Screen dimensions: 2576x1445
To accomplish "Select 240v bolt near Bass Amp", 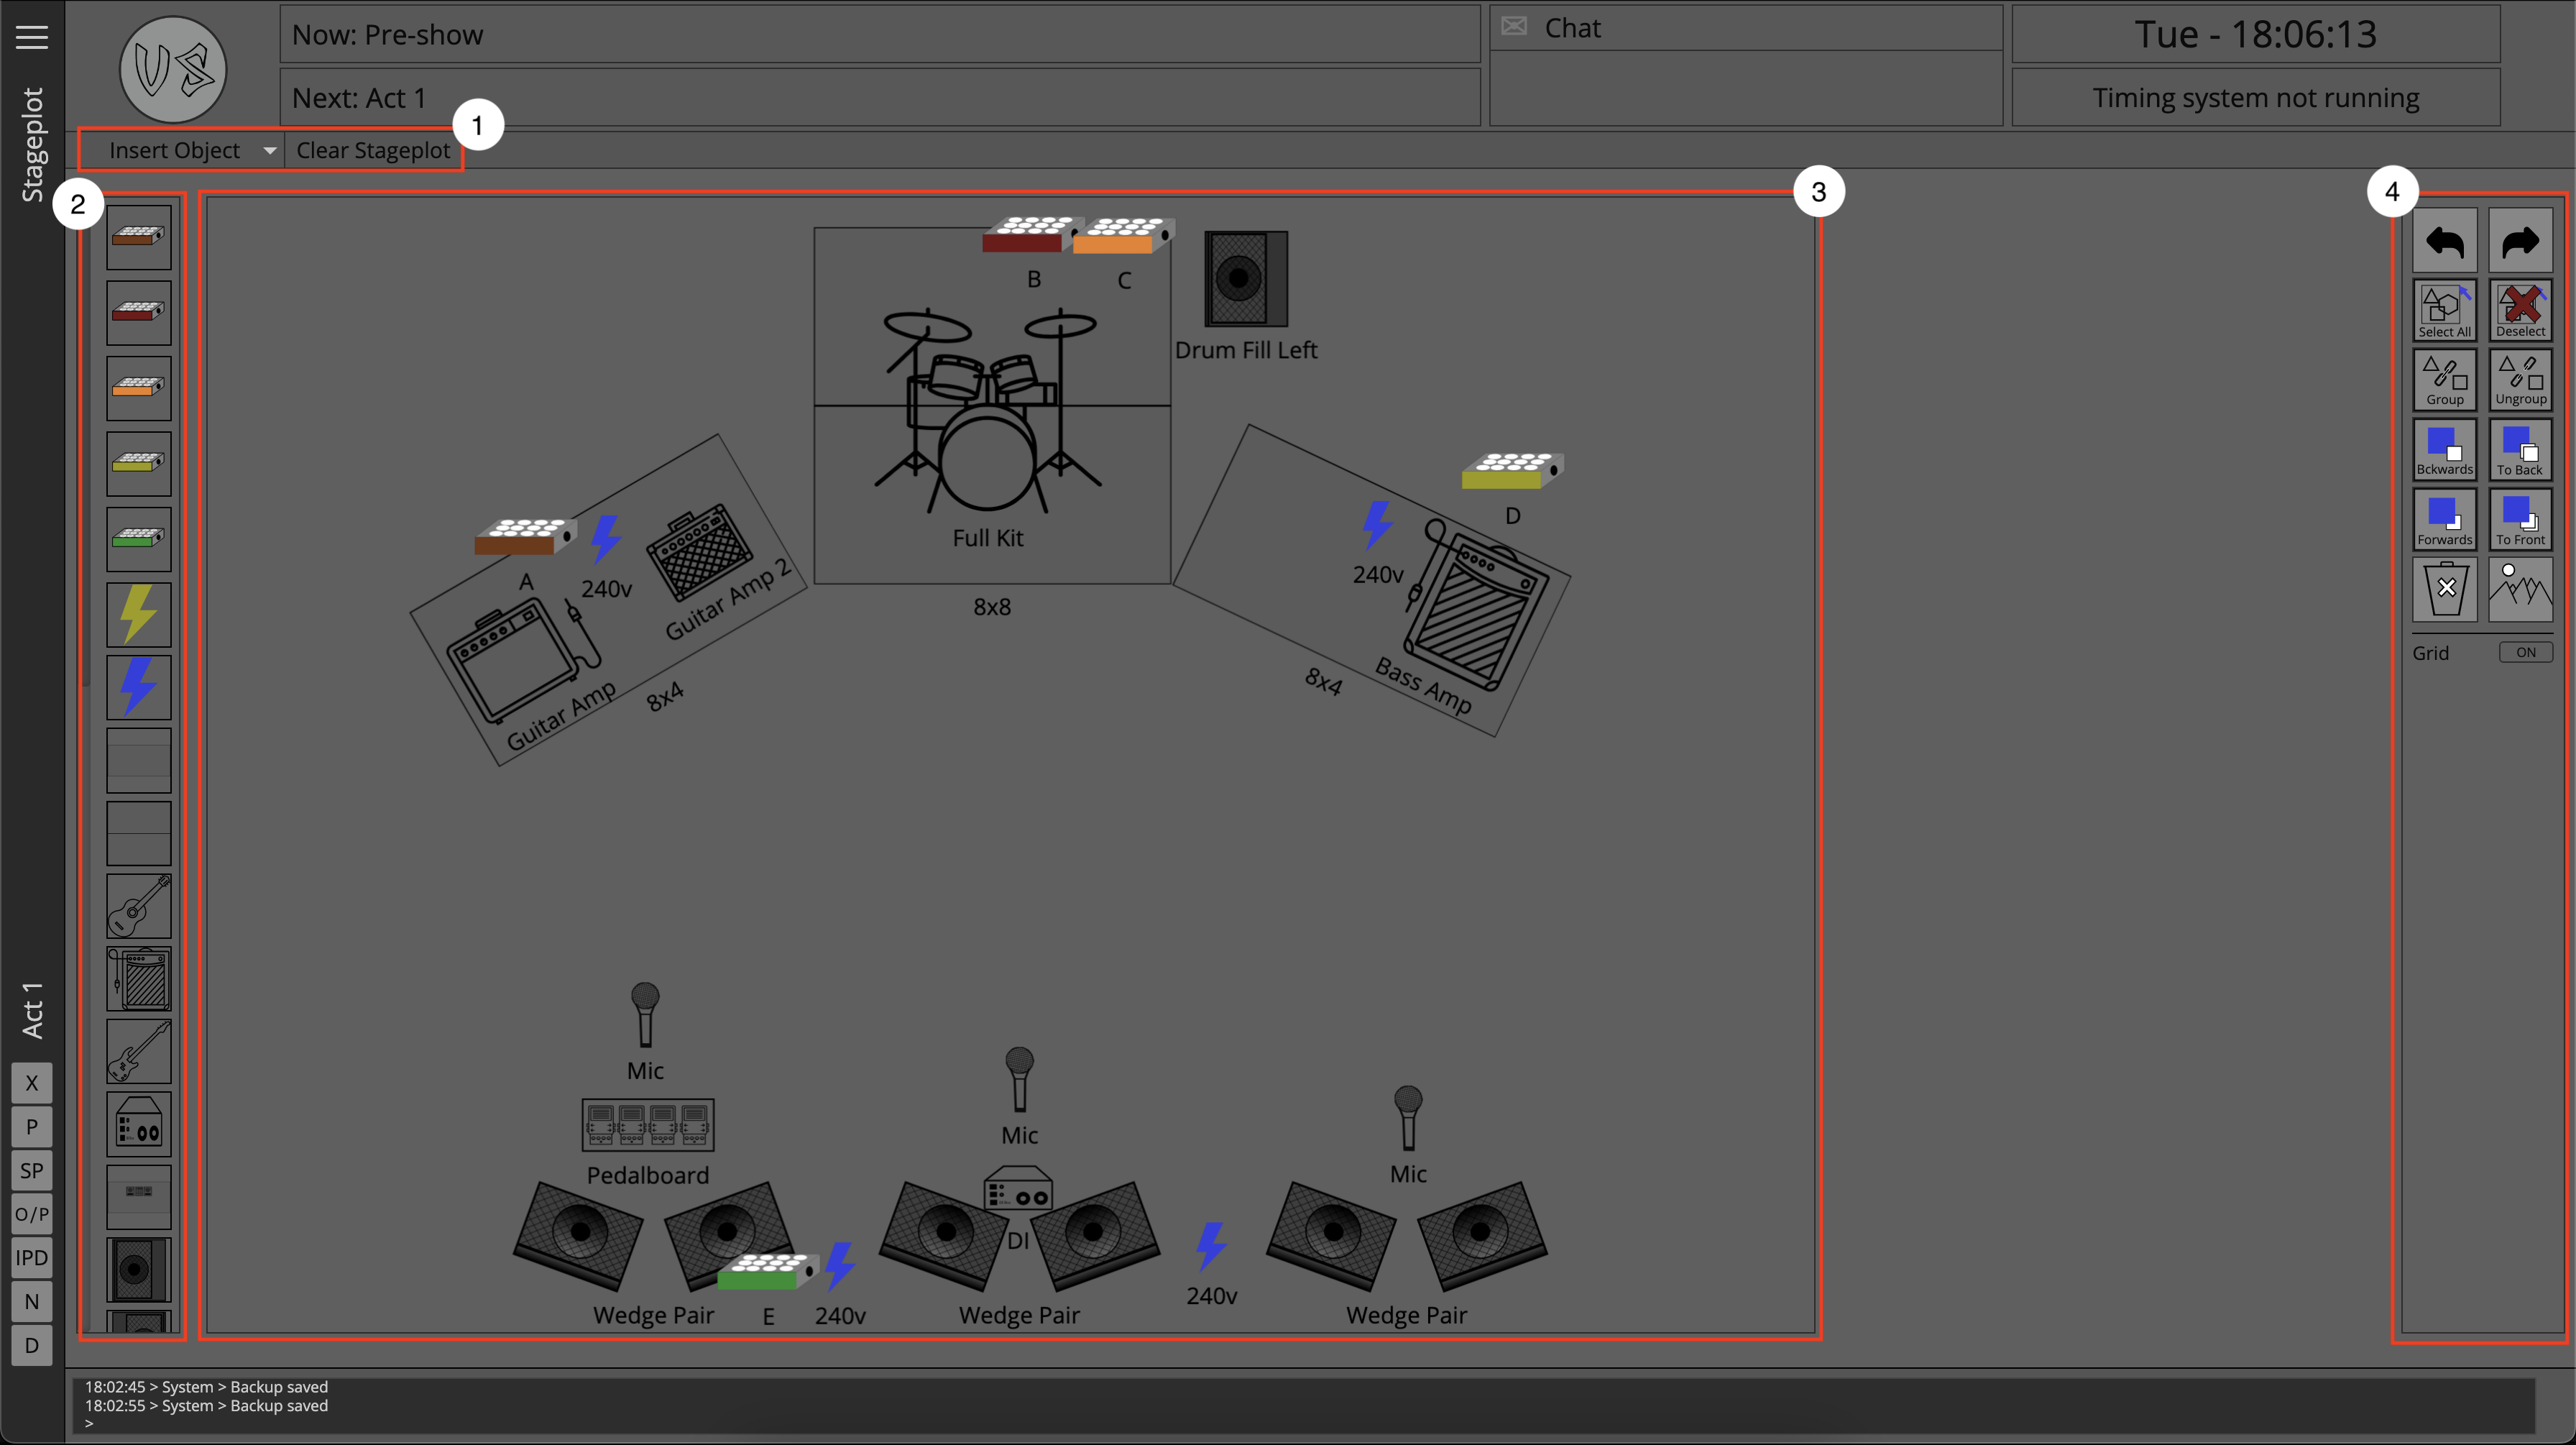I will pyautogui.click(x=1378, y=525).
